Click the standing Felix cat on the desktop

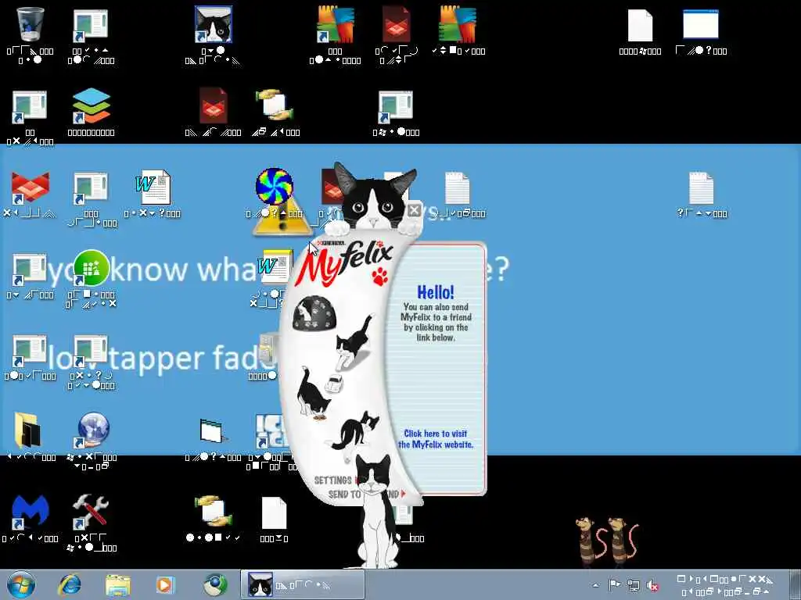coord(378,512)
